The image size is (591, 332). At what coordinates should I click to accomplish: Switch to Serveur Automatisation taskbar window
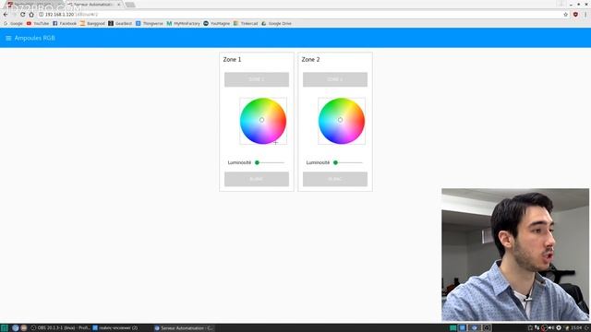(184, 328)
